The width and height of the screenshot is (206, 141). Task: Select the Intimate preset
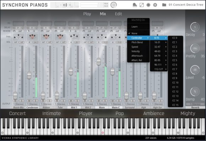coord(51,113)
